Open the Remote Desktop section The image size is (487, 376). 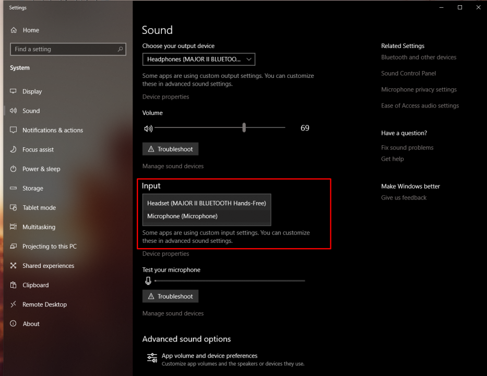coord(44,304)
